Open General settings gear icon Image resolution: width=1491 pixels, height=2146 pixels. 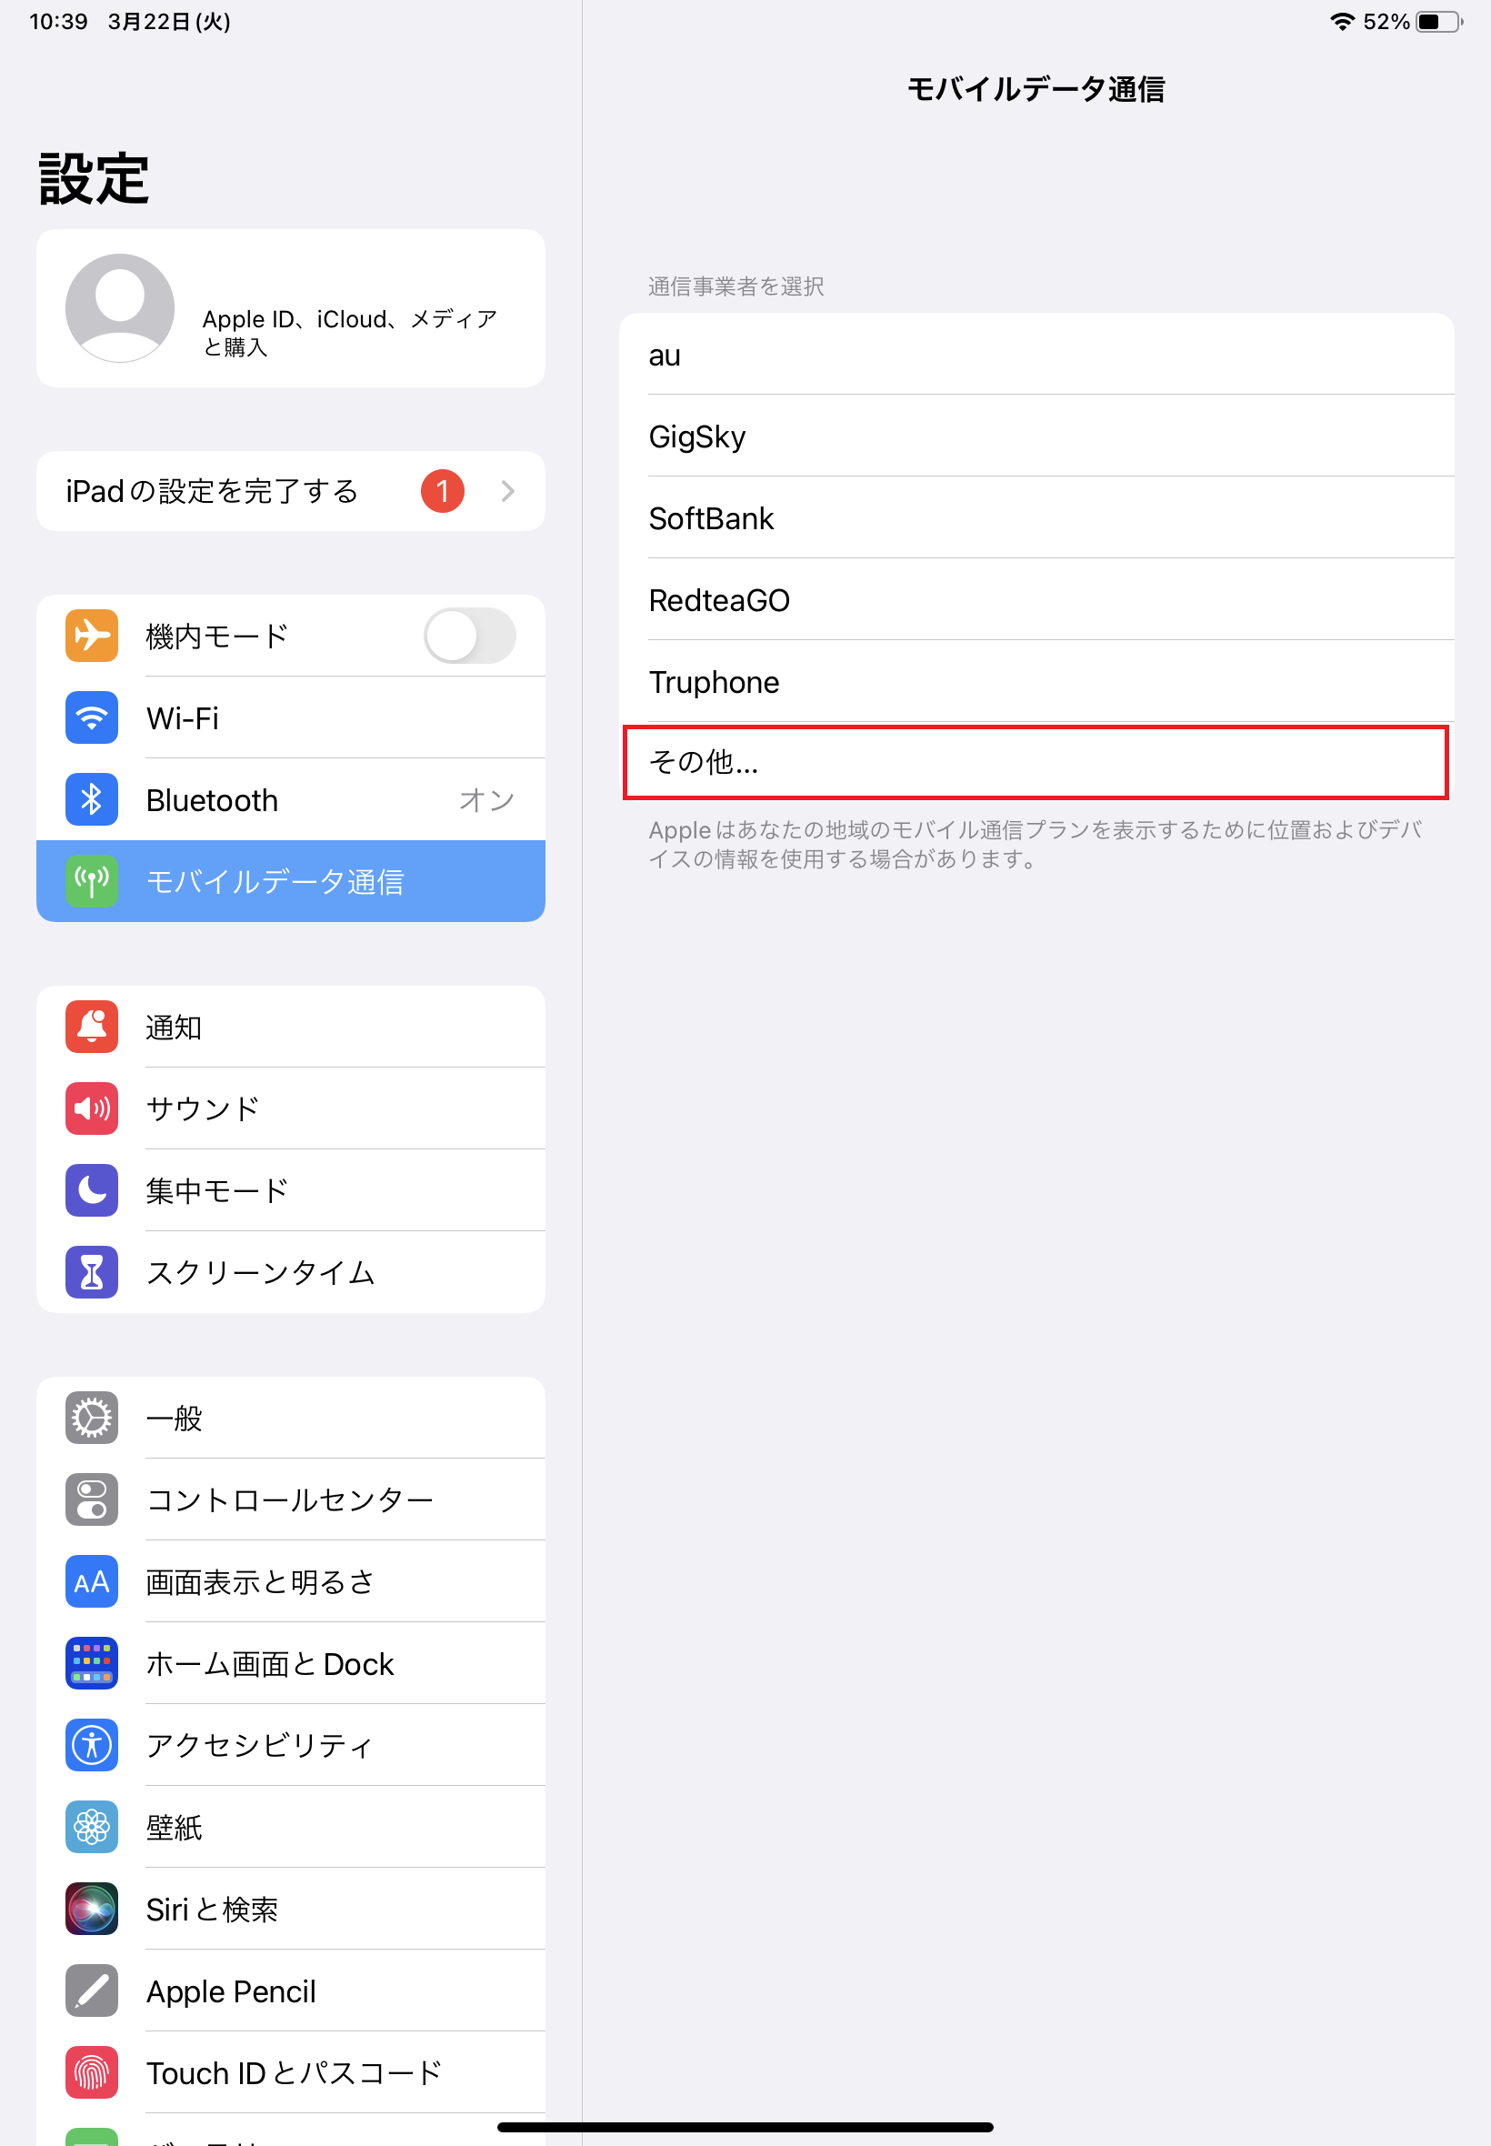coord(92,1419)
